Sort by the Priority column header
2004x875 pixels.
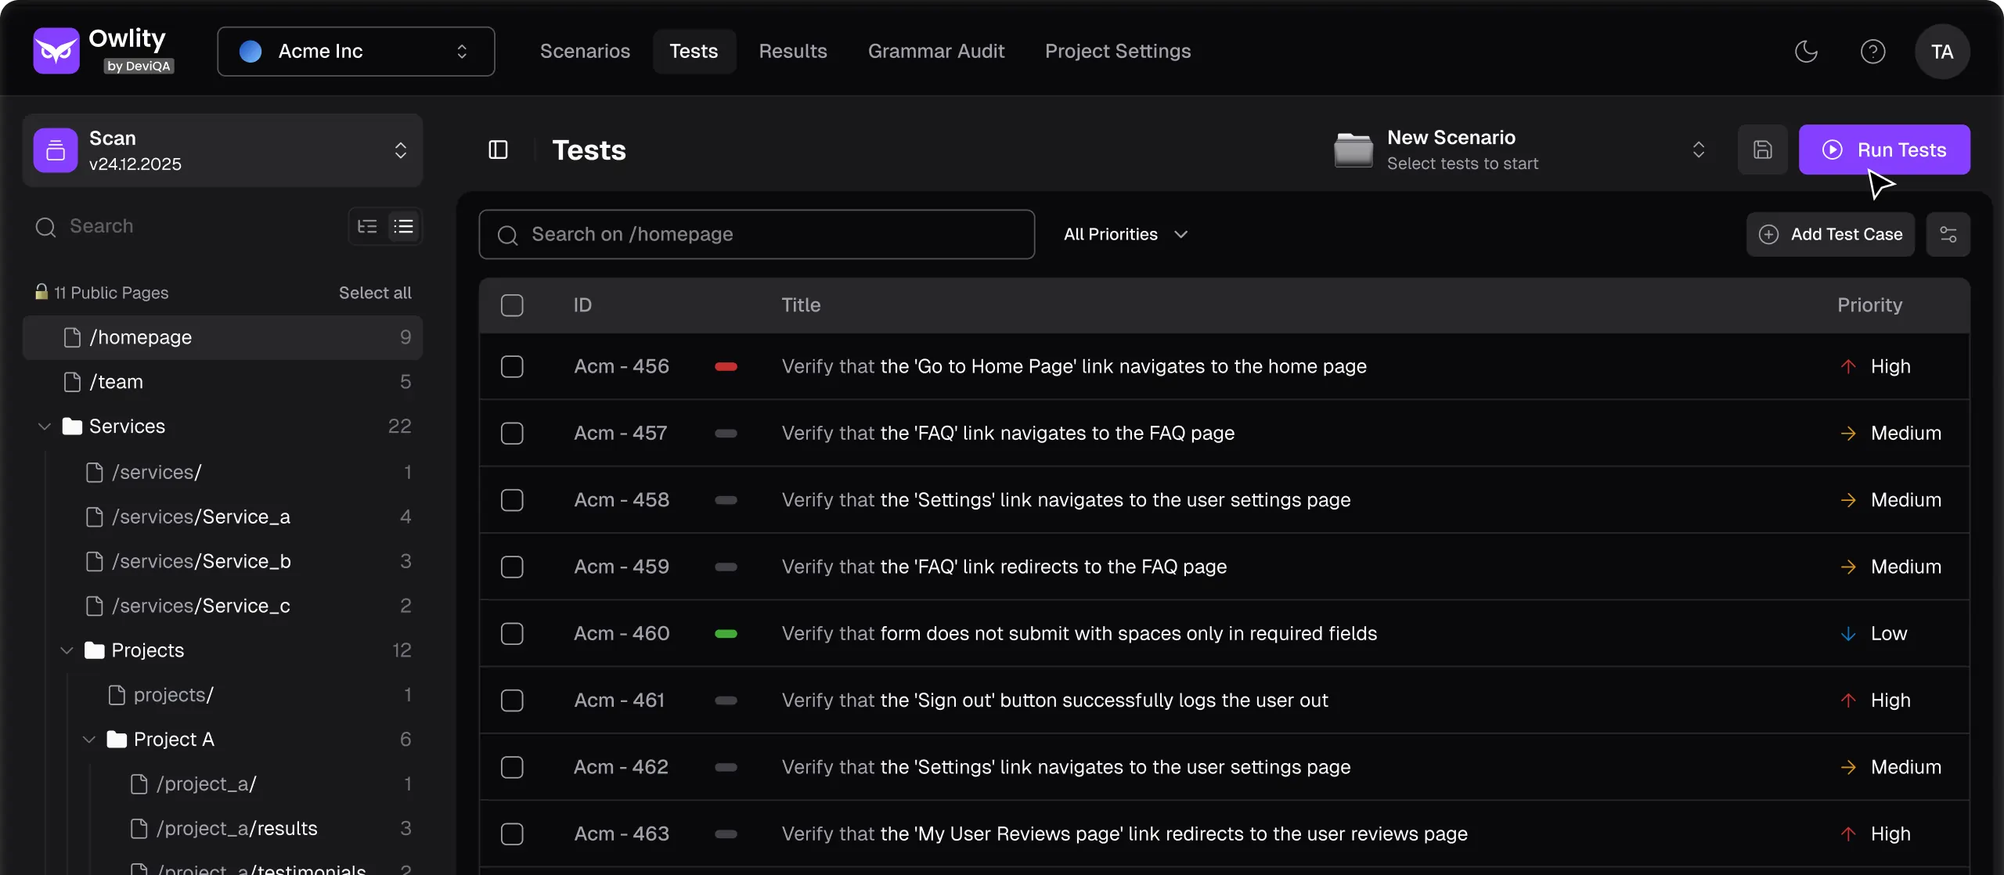click(x=1869, y=305)
